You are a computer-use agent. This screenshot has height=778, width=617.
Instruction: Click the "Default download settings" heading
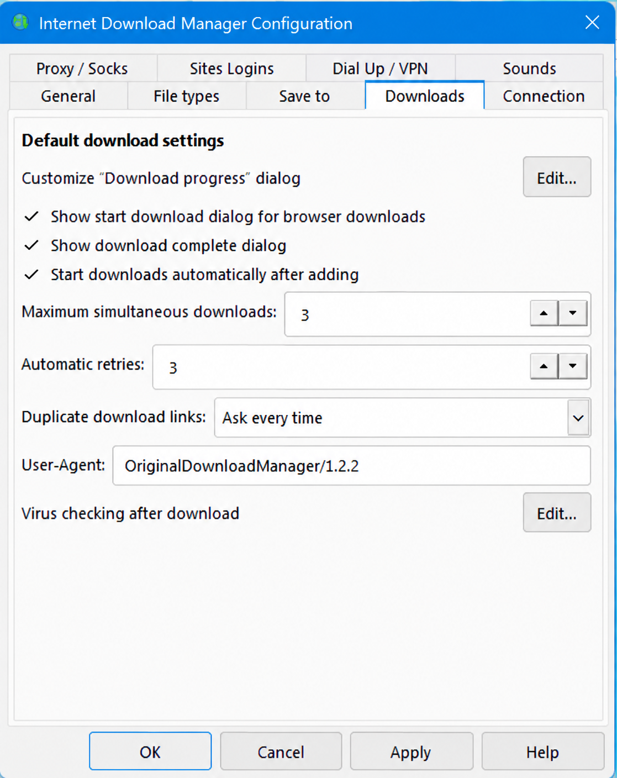123,141
